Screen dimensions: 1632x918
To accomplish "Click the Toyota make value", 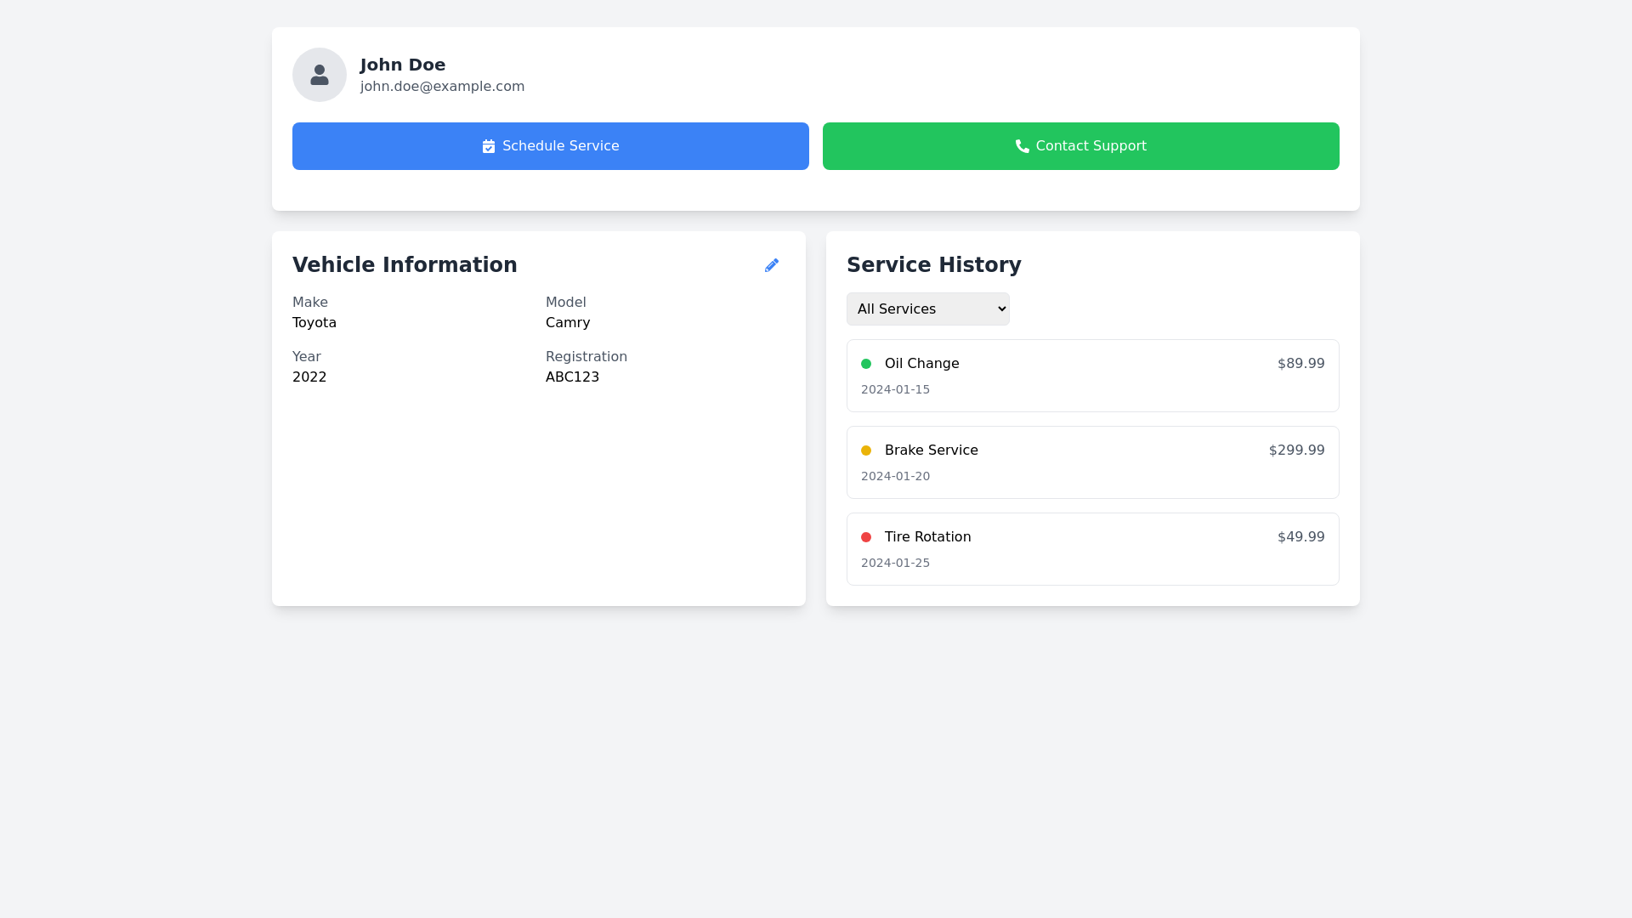I will 314,323.
